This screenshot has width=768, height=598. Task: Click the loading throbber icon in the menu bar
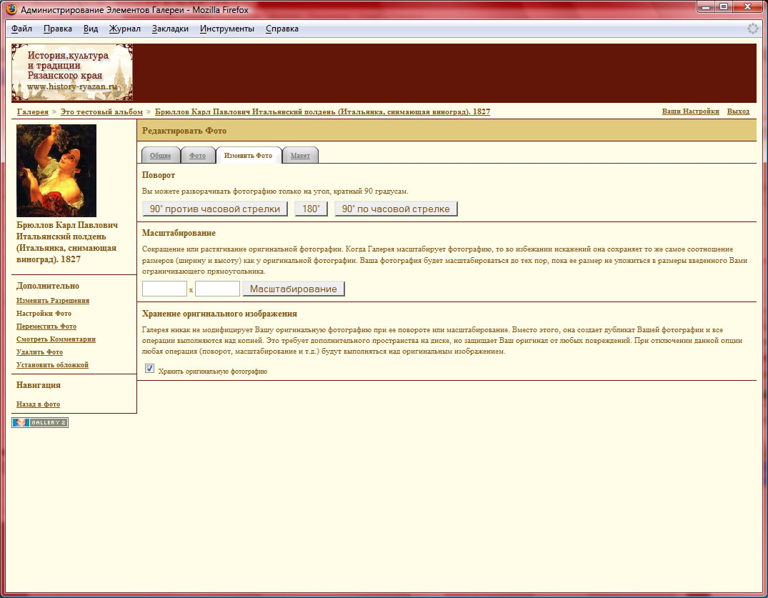click(753, 29)
